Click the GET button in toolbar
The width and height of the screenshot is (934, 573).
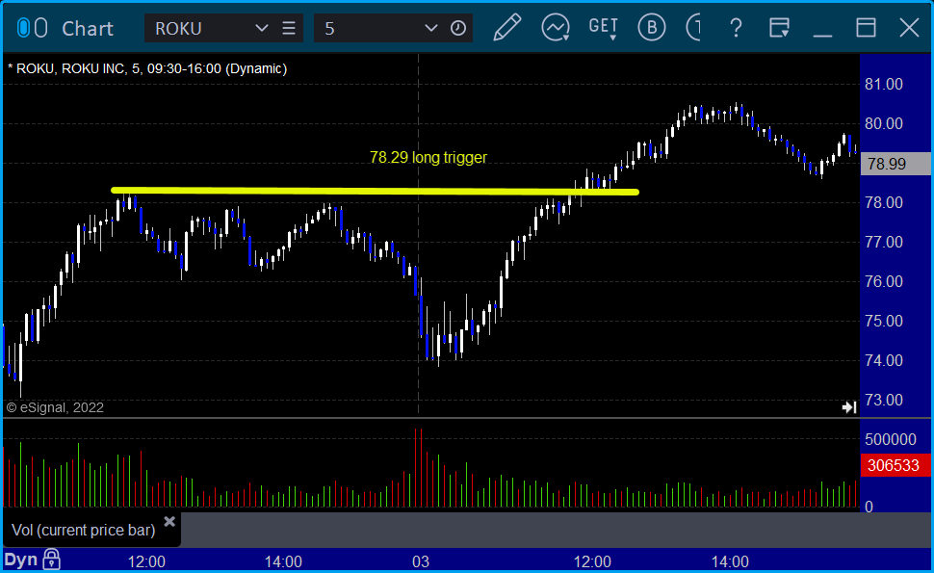(x=603, y=27)
